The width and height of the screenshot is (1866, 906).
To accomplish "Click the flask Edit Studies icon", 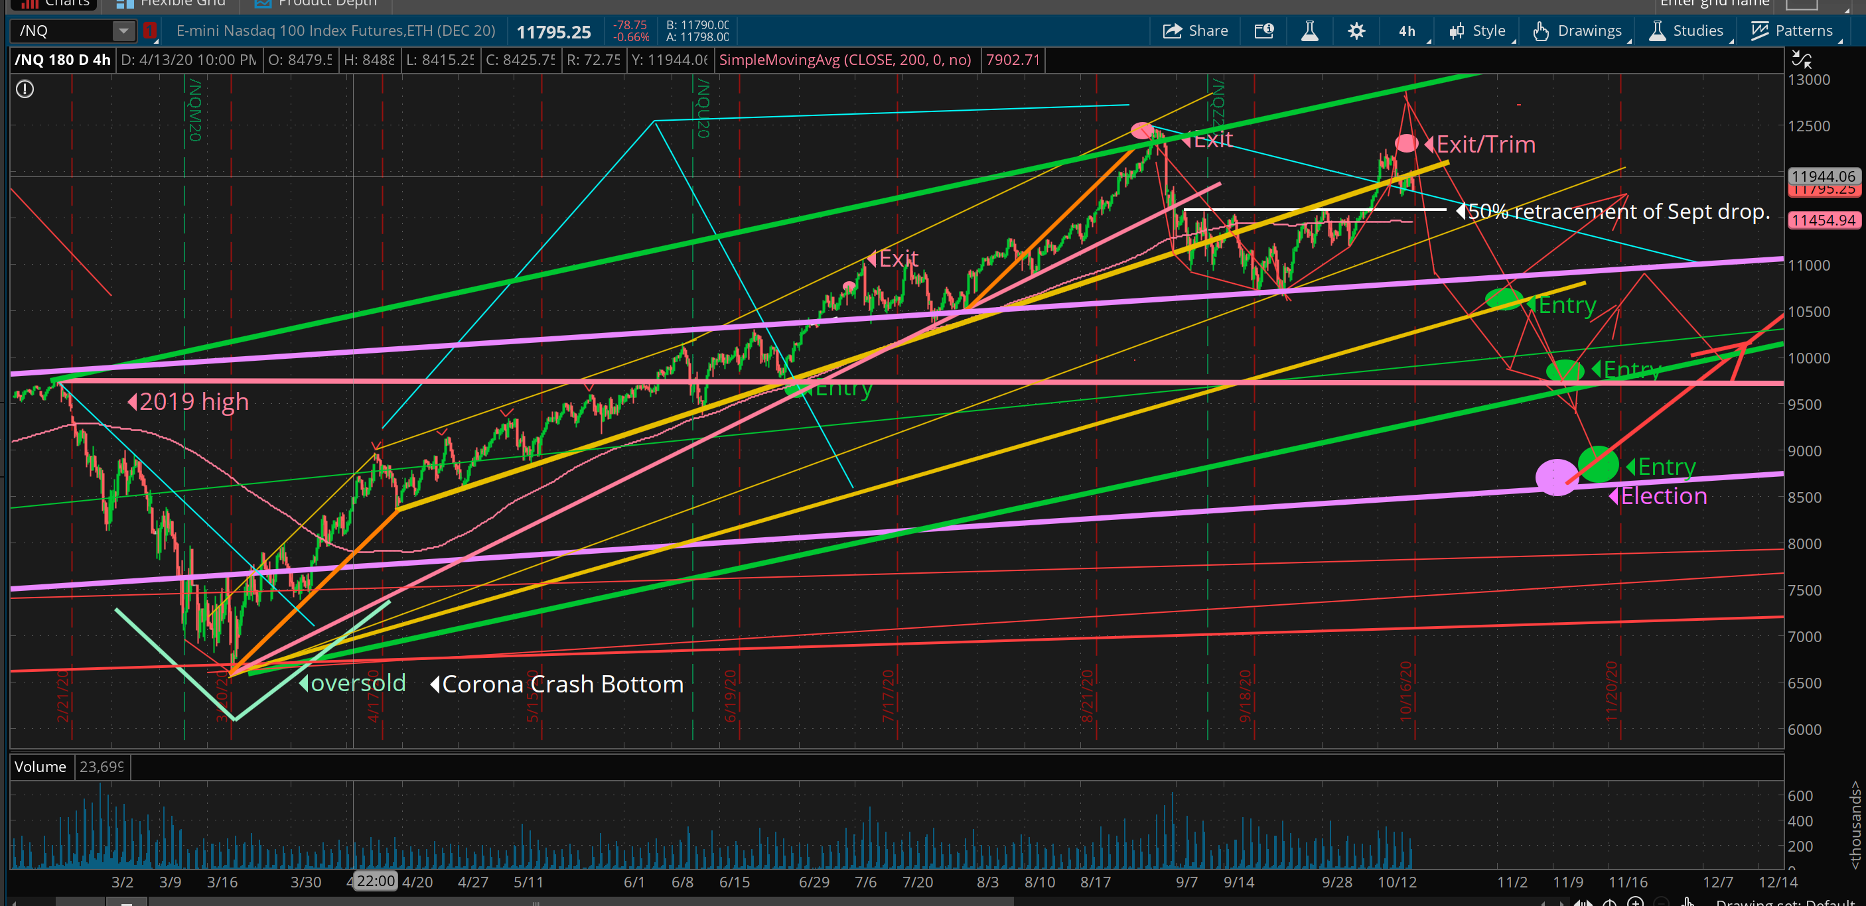I will tap(1310, 31).
